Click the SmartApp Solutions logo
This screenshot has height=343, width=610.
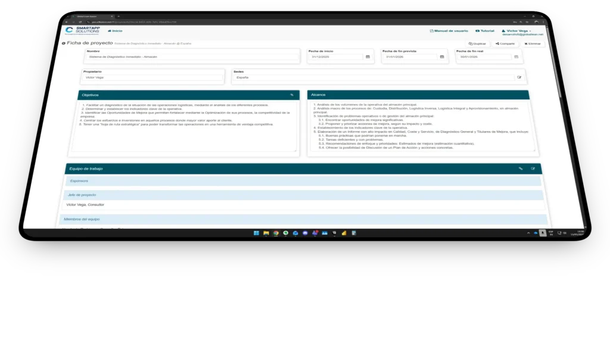83,30
